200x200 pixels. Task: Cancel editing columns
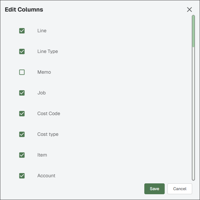pyautogui.click(x=180, y=189)
